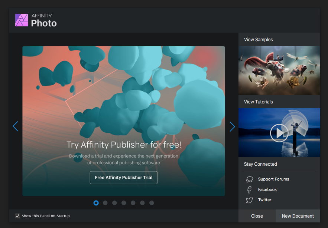
Task: Click the View Tutorials heading
Action: [258, 102]
